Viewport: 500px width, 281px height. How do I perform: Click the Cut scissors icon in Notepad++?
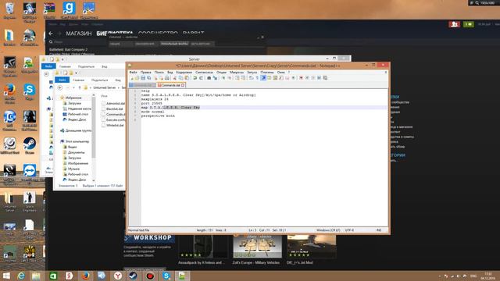coord(174,78)
